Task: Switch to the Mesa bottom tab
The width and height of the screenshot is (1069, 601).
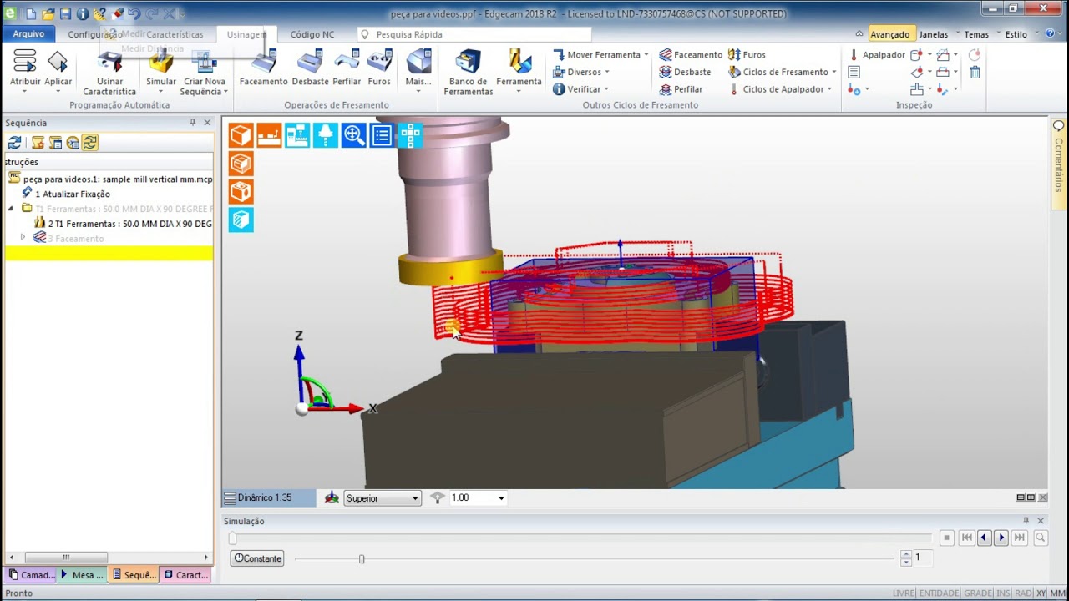Action: click(83, 575)
